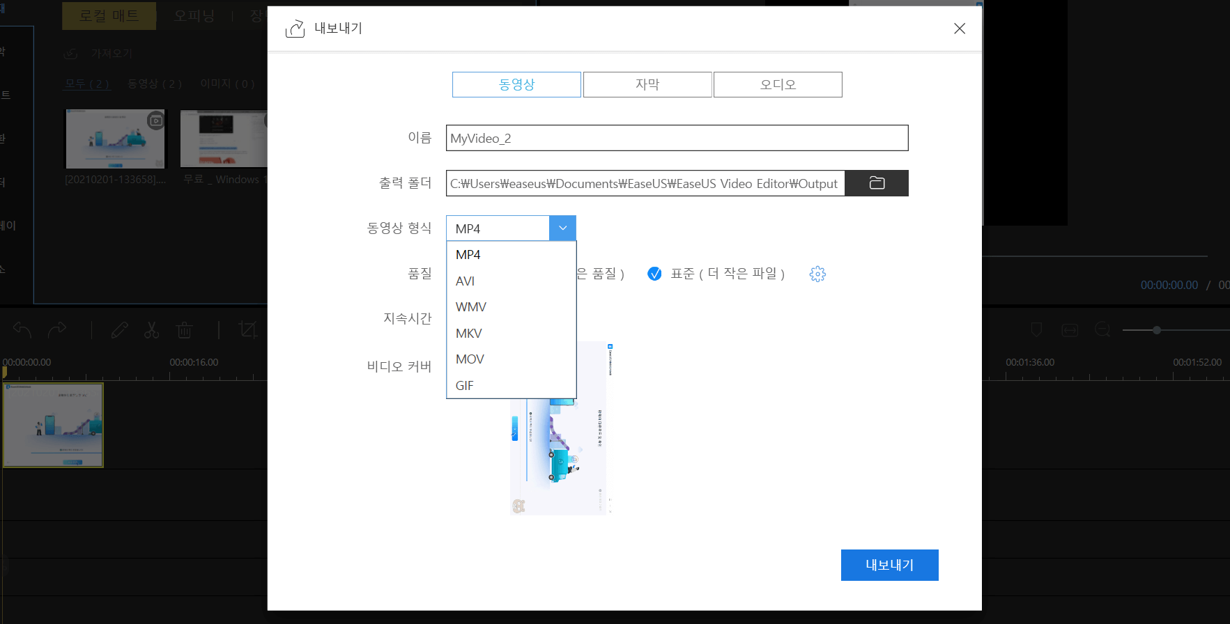Switch to the 오디오 export tab
The height and width of the screenshot is (624, 1230).
coord(778,84)
